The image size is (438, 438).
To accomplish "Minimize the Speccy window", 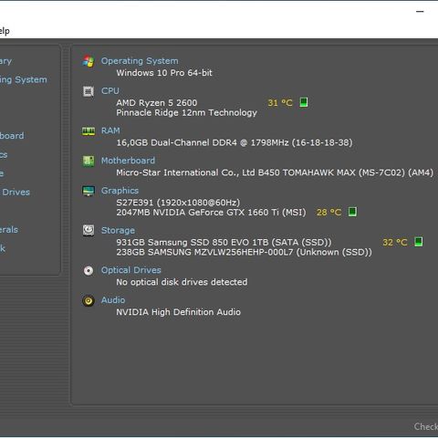I will click(420, 12).
